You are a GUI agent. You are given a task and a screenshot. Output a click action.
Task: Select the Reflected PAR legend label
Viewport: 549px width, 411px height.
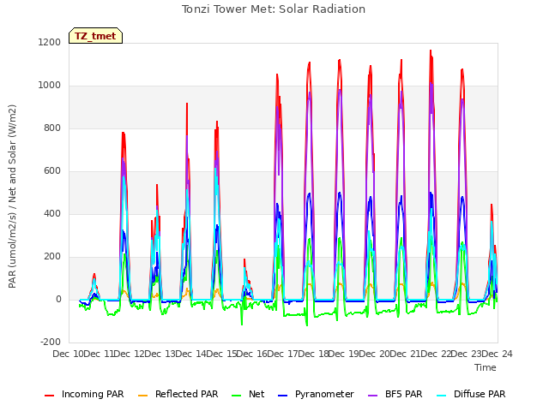tap(187, 394)
